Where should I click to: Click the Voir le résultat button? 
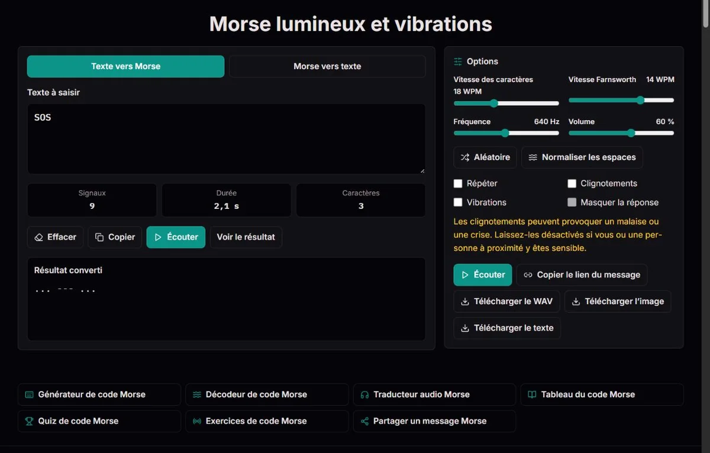pos(246,237)
